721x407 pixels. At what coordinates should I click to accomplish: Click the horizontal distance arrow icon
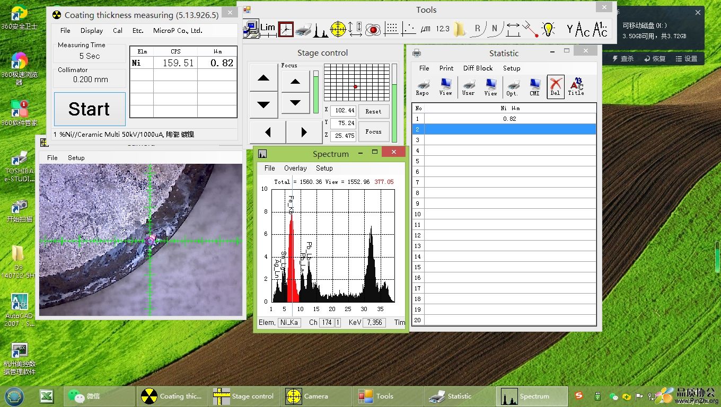(x=513, y=29)
